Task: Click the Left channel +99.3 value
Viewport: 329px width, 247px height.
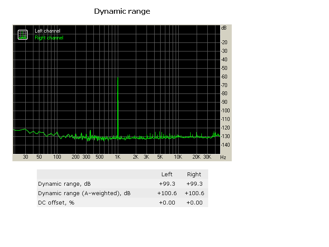Action: tap(167, 184)
